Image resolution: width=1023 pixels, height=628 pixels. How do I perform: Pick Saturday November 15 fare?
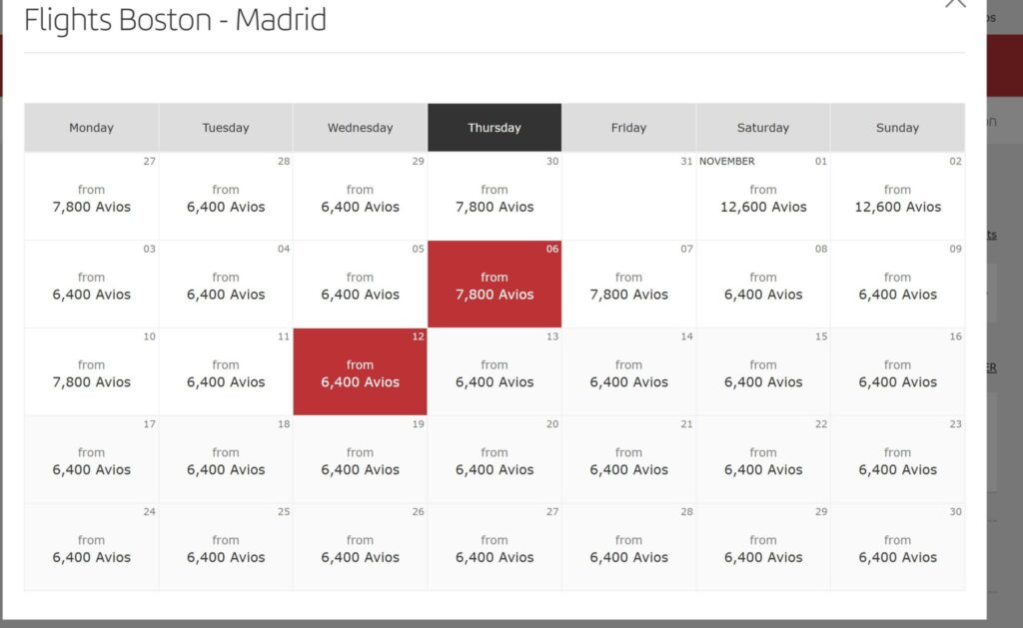[x=763, y=371]
